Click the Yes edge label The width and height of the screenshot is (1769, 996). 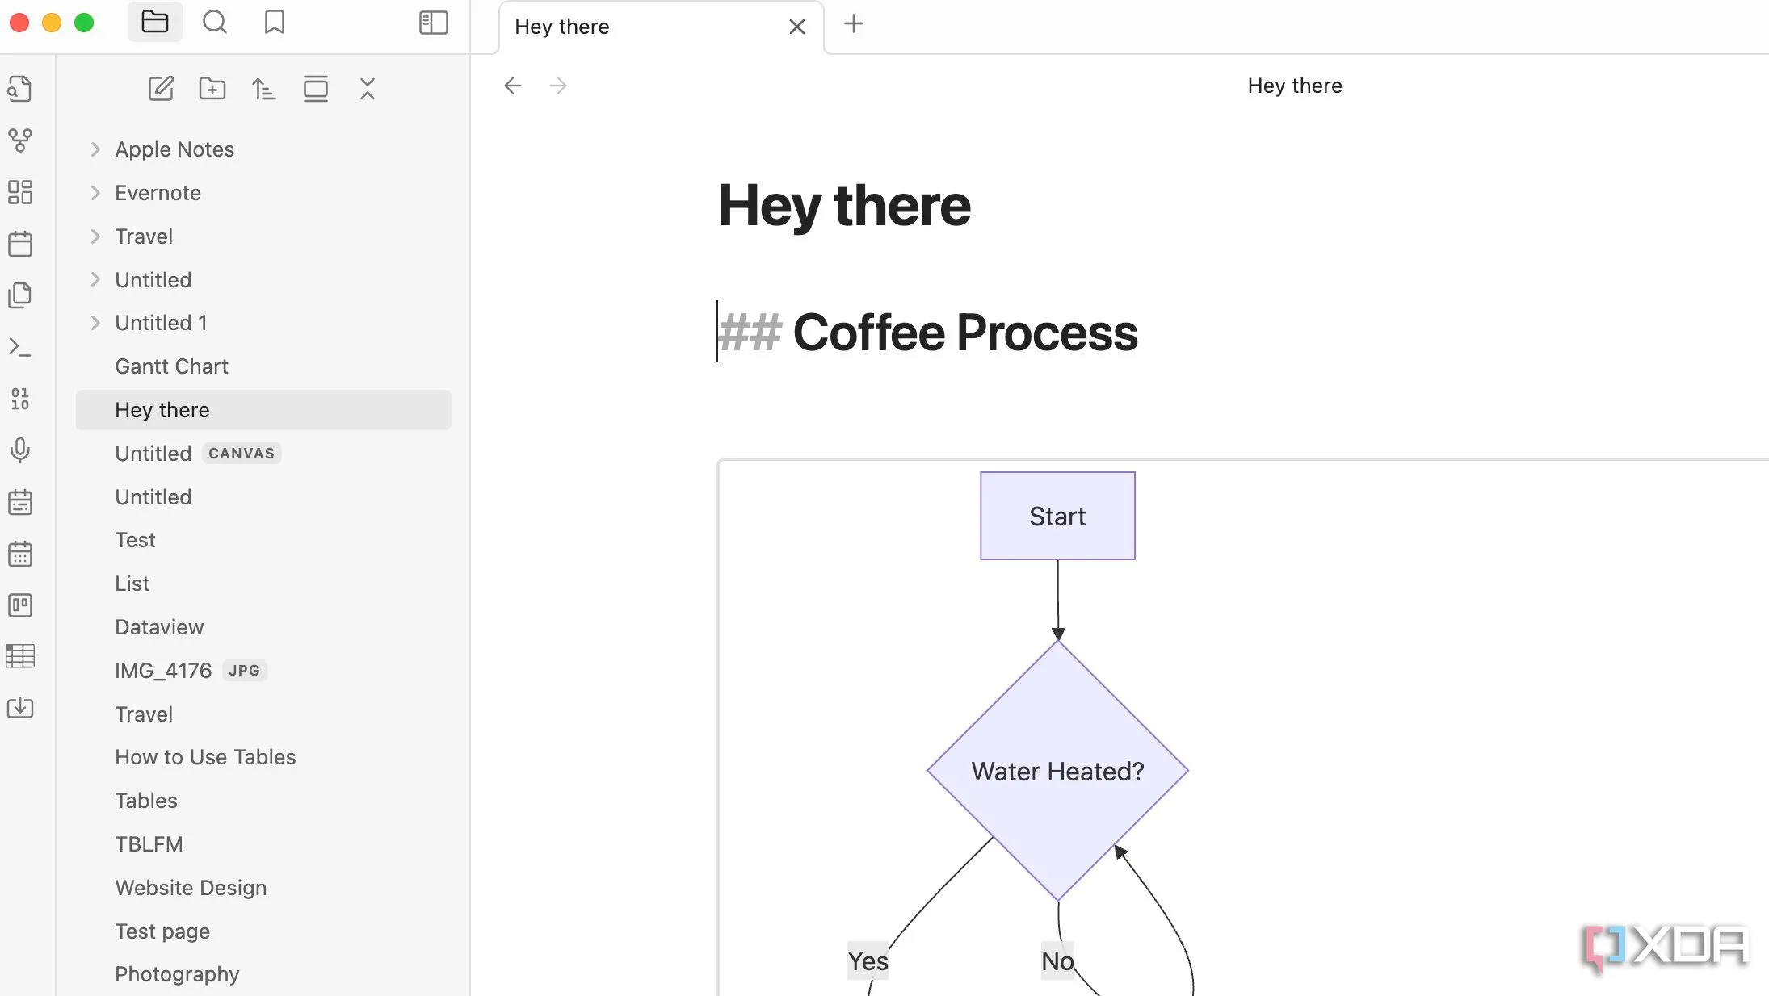coord(868,960)
